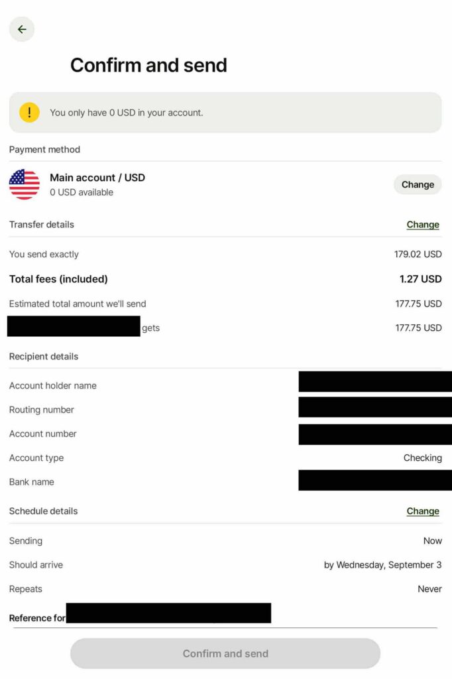Click the Routing number label
Image resolution: width=452 pixels, height=679 pixels.
click(x=42, y=410)
